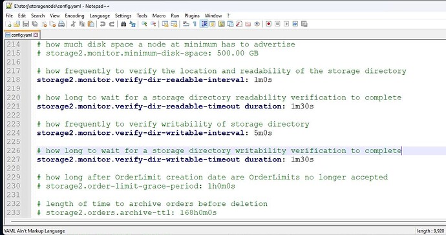Open the Run menu

(x=175, y=15)
